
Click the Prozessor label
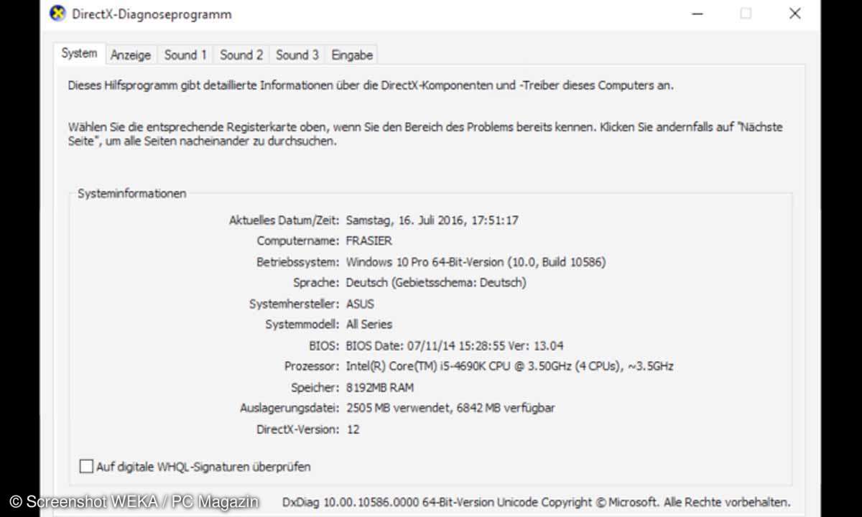pyautogui.click(x=312, y=366)
